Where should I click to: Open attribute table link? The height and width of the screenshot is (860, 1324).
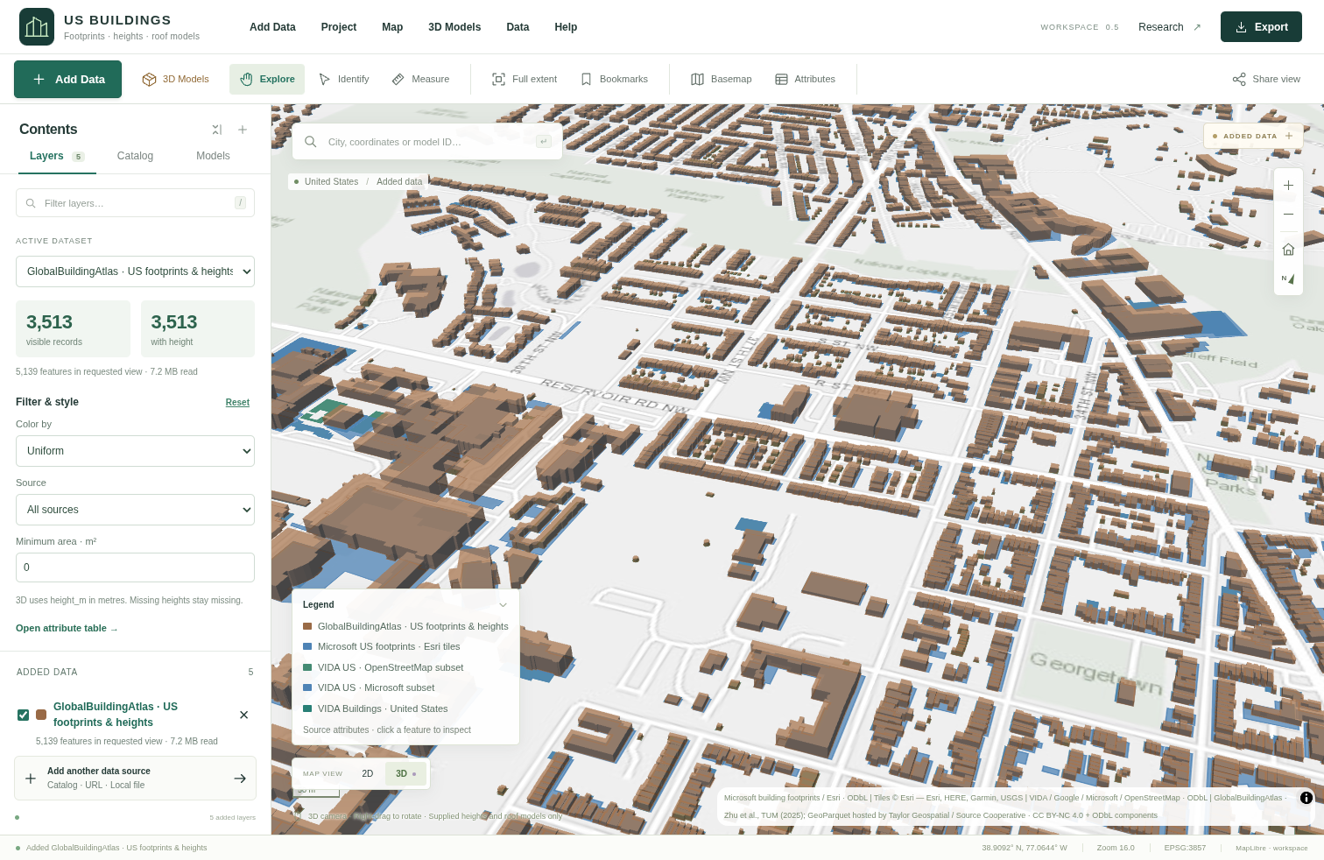[x=67, y=628]
